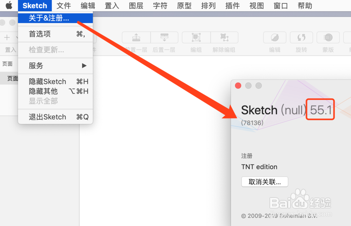Screen dimensions: 351x226
Task: Choose 退出Sketch menu item
Action: tap(55, 117)
